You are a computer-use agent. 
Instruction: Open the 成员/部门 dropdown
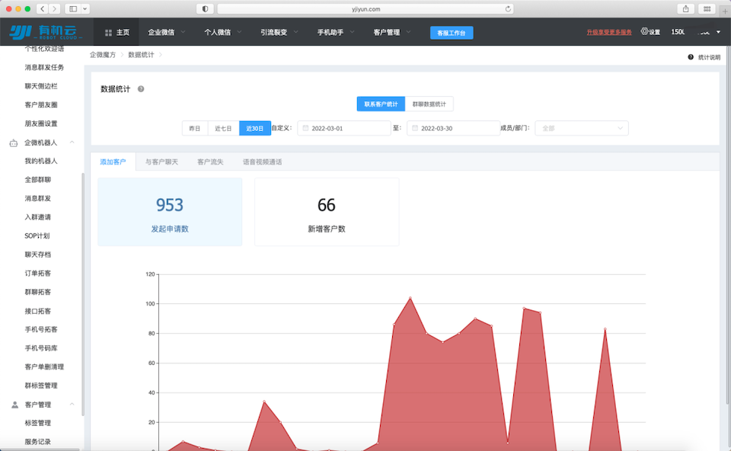click(582, 128)
